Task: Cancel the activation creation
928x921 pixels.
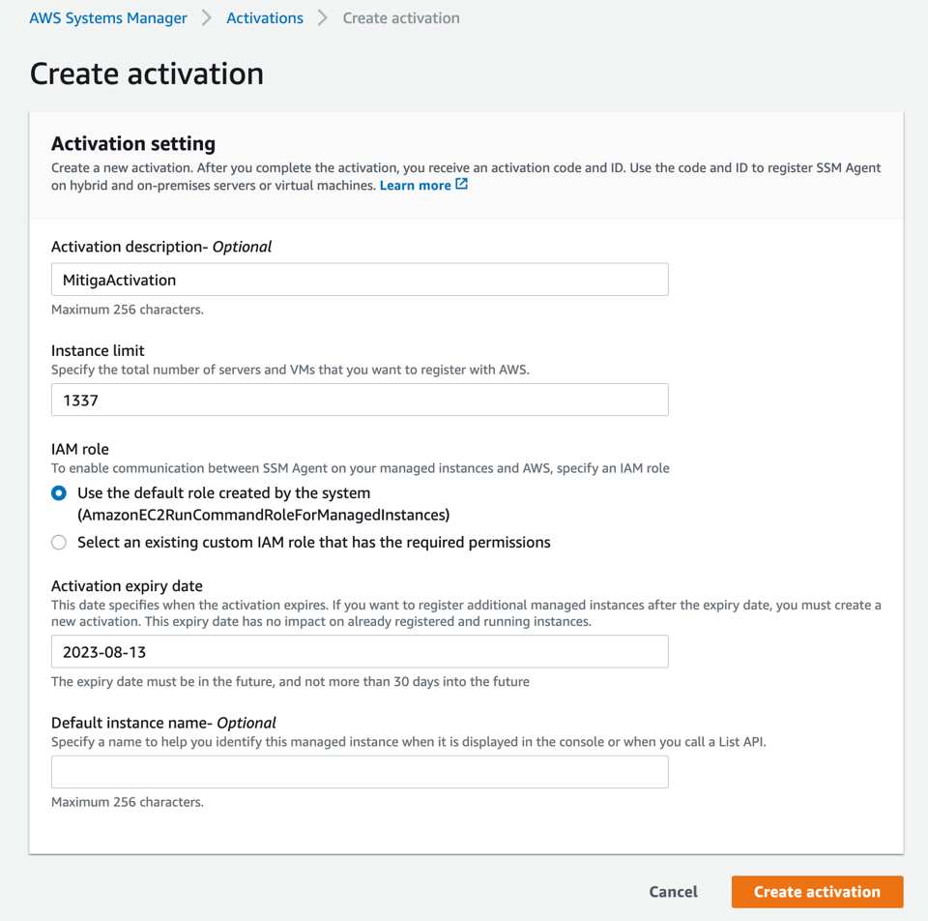Action: click(x=673, y=892)
